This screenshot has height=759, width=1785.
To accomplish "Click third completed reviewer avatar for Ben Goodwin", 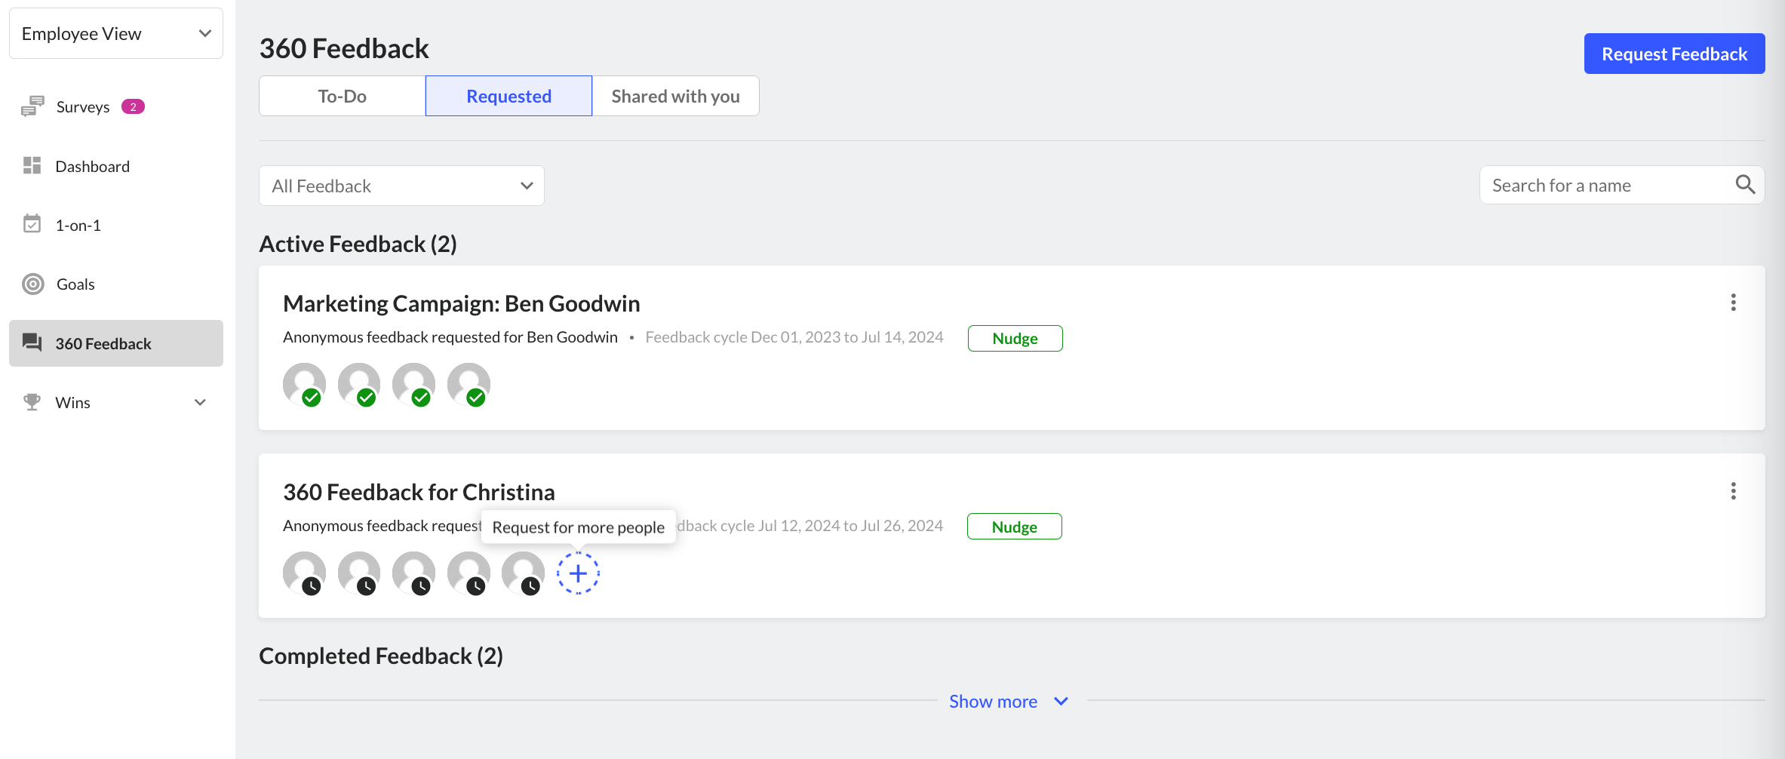I will (413, 385).
